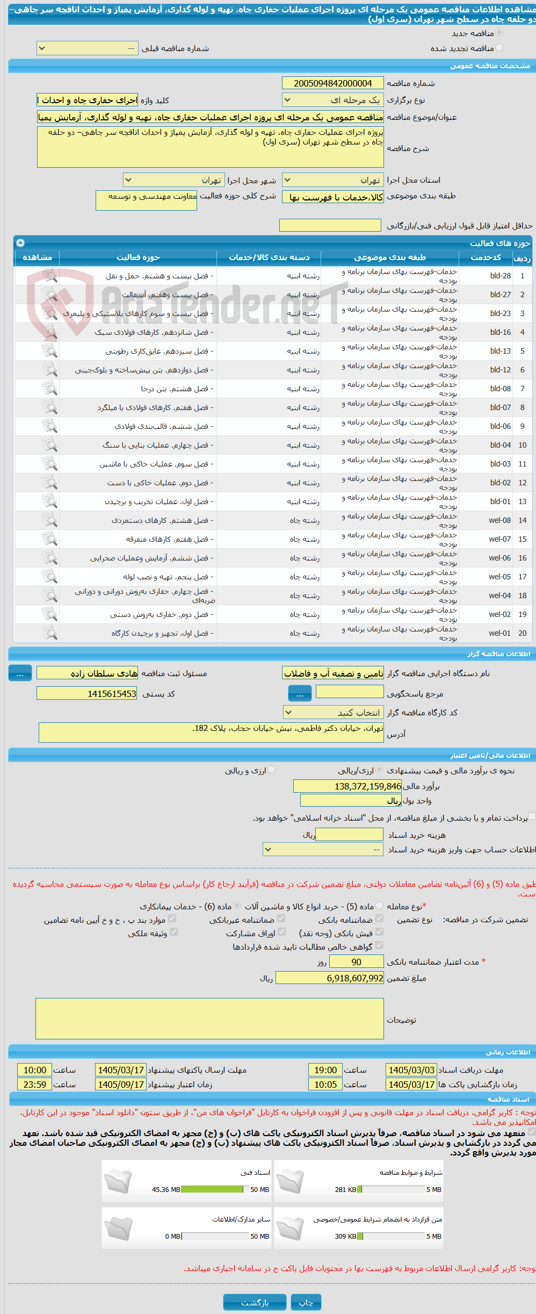
Task: Click the برآورد مالی amount field
Action: coord(347,786)
